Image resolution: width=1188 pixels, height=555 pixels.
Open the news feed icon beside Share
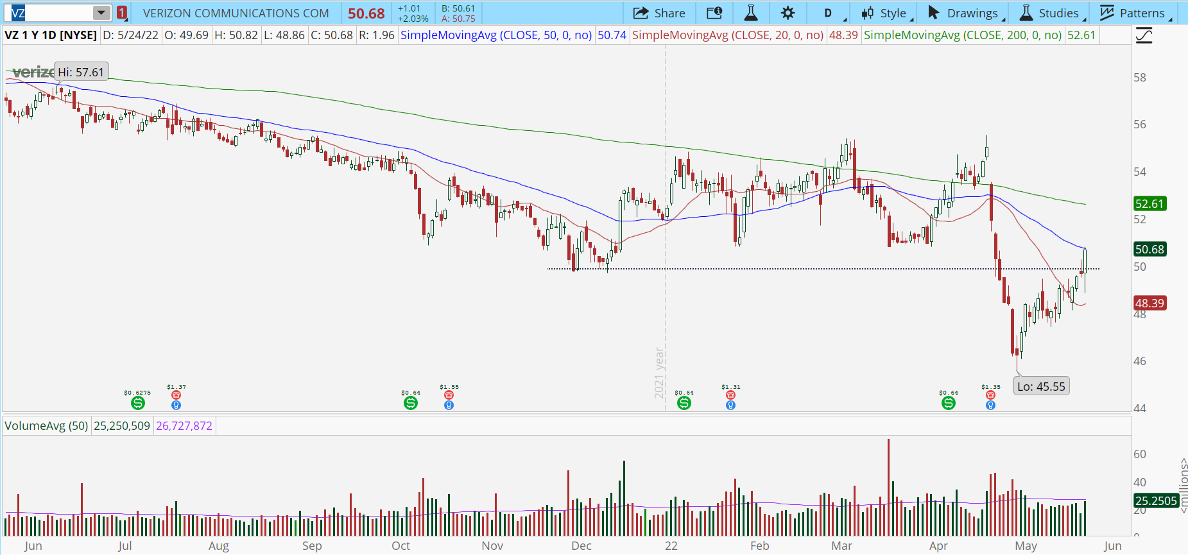714,13
